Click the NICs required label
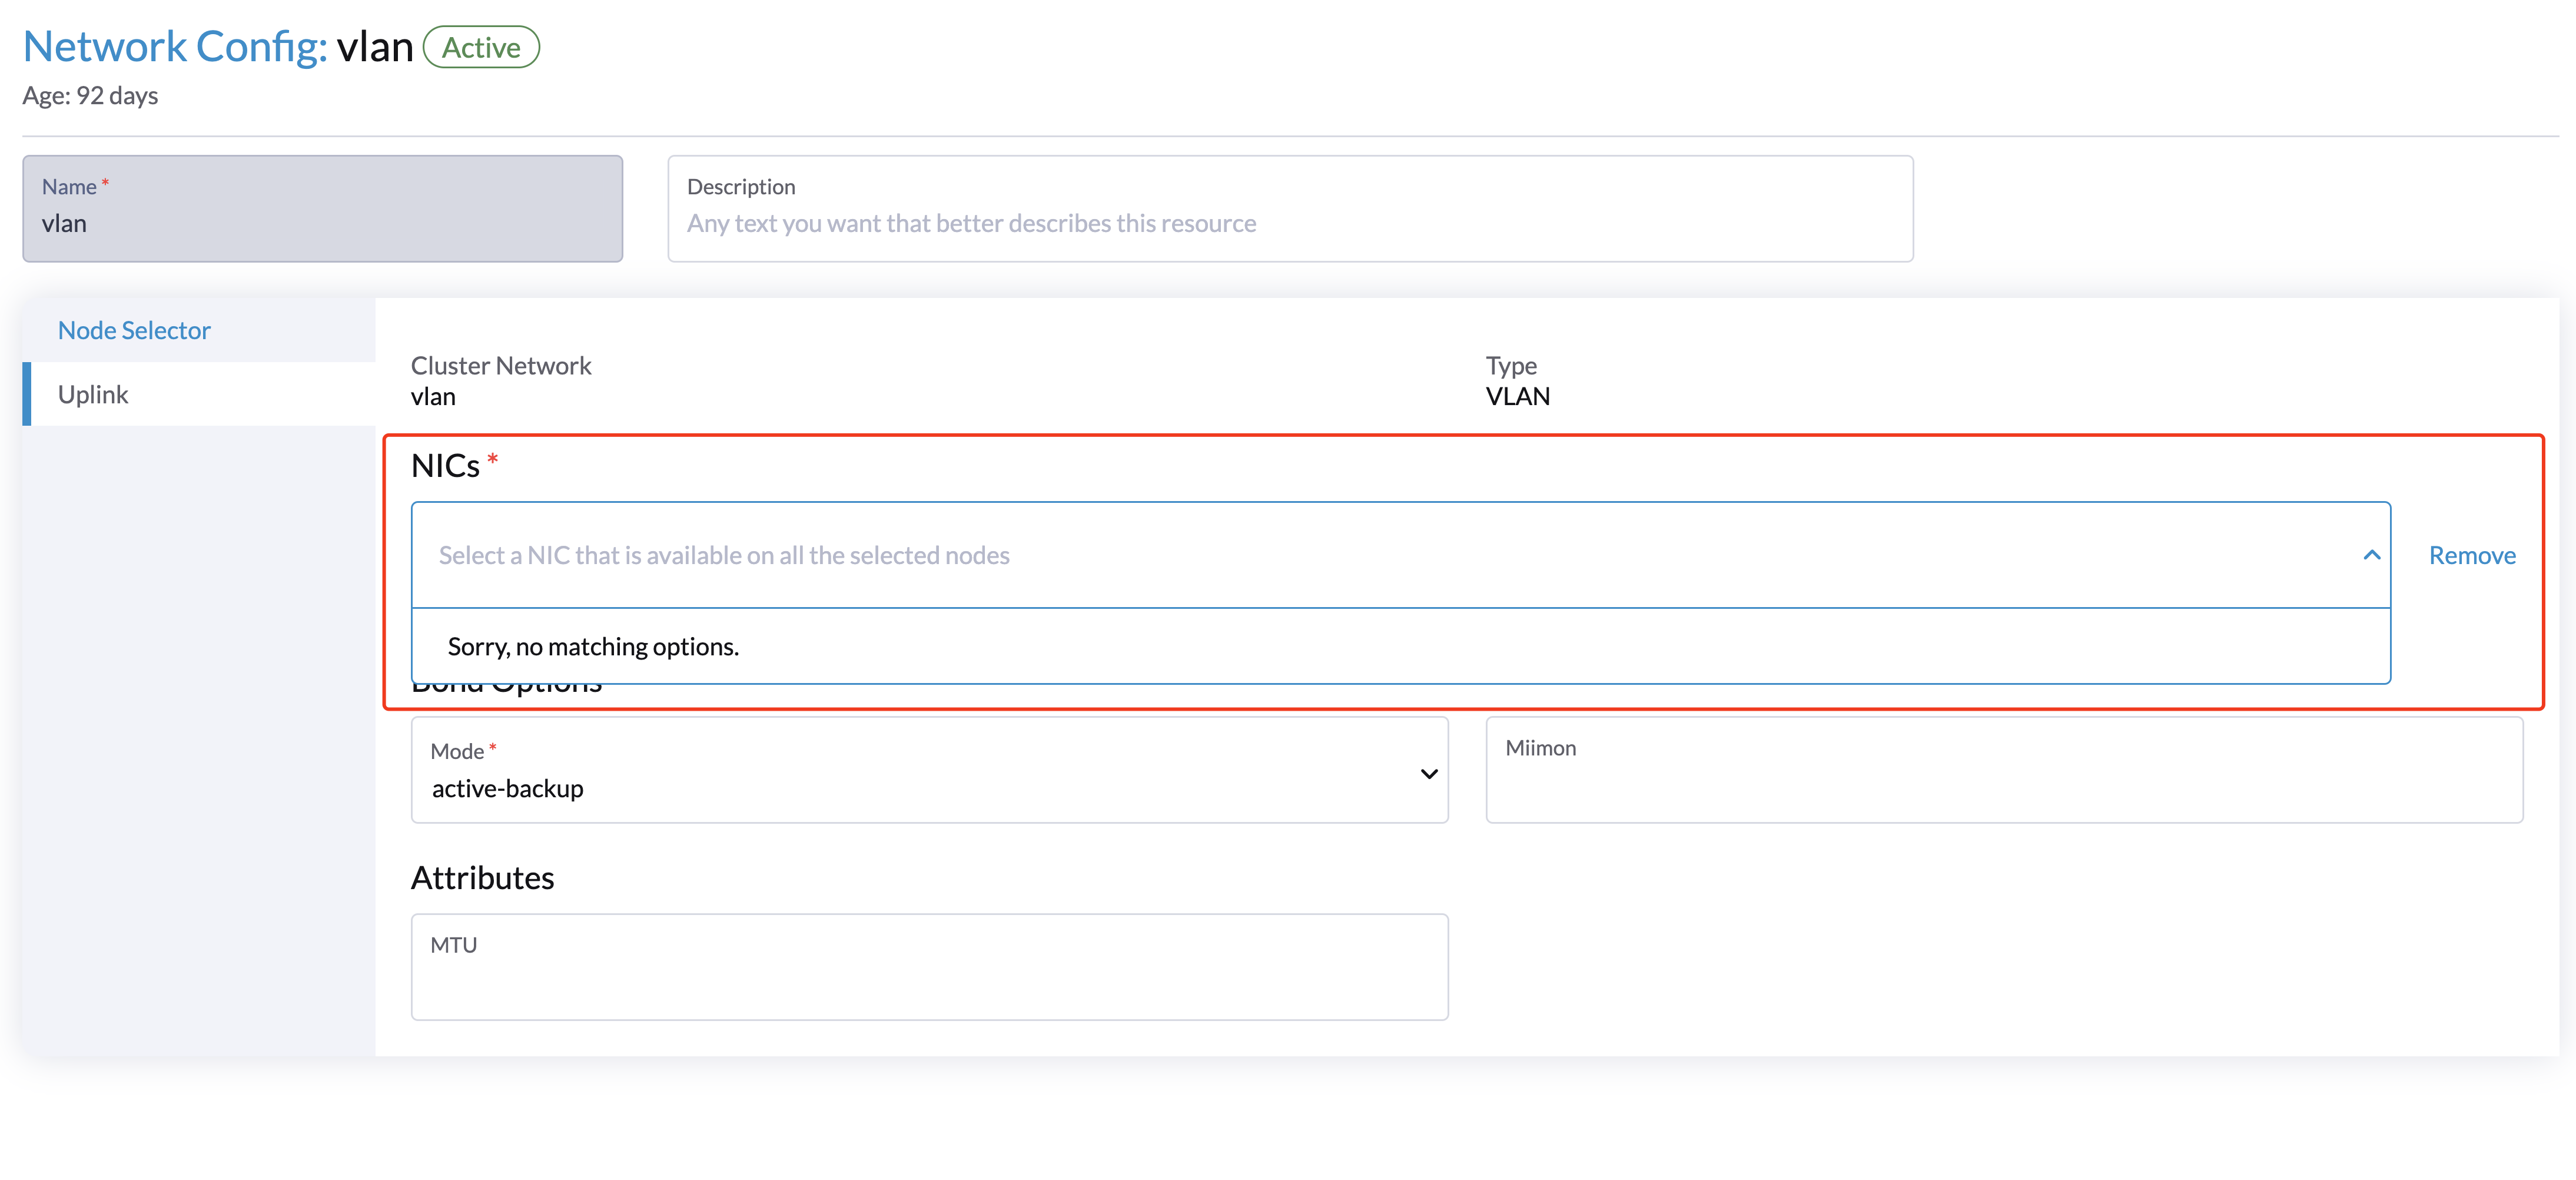The height and width of the screenshot is (1180, 2576). pos(446,466)
